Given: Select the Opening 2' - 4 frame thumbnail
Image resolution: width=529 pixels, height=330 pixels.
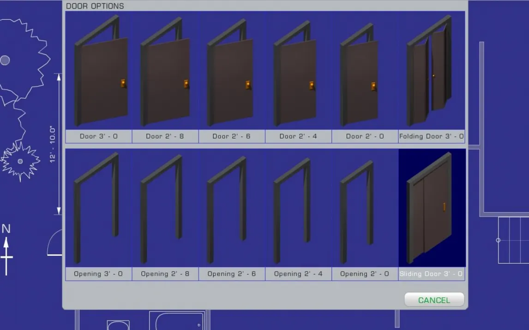Looking at the screenshot, I should (298, 208).
